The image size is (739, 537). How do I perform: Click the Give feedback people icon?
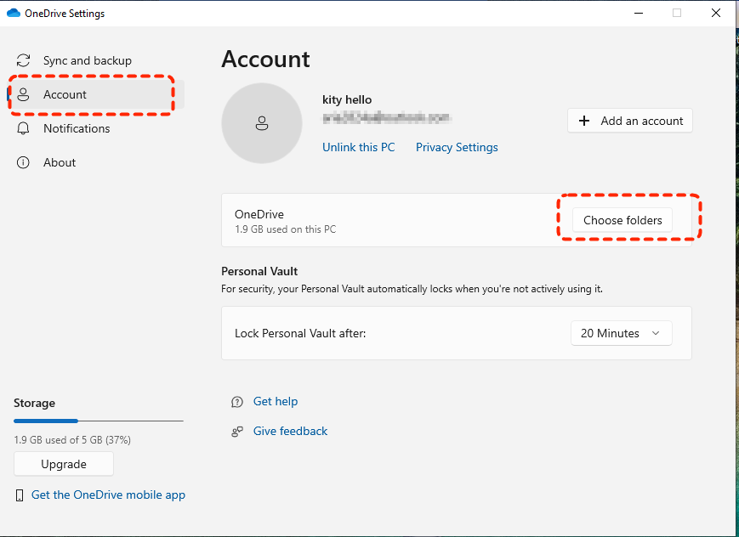[x=237, y=432]
